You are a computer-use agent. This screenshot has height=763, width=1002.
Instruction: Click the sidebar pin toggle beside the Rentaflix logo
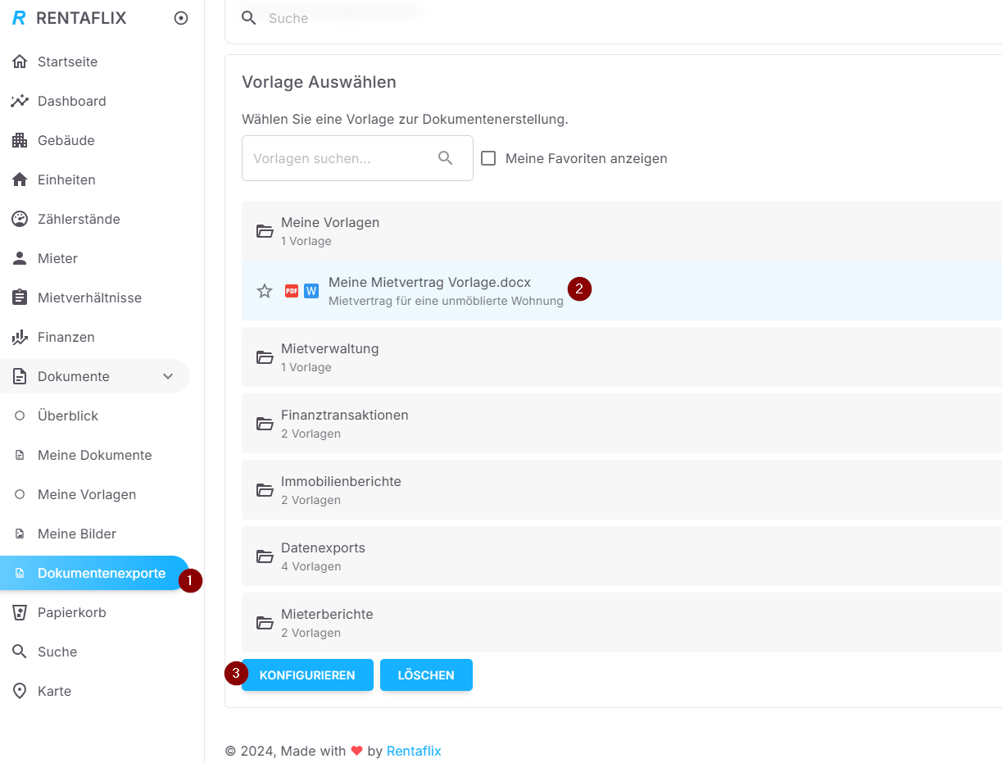tap(181, 18)
